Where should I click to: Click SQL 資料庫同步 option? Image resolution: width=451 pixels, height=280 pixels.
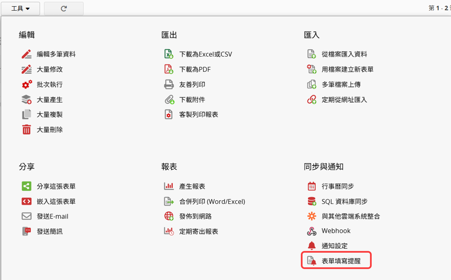(344, 201)
